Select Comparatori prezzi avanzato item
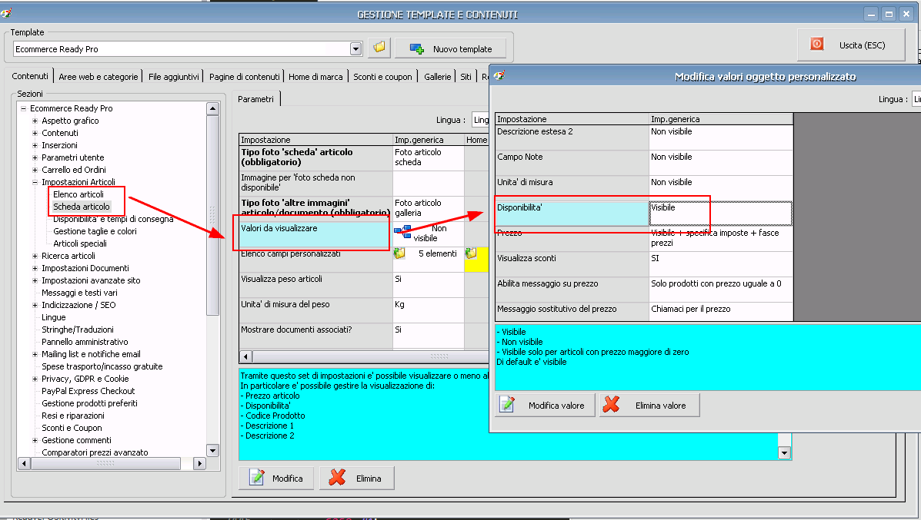The width and height of the screenshot is (921, 520). pyautogui.click(x=95, y=452)
